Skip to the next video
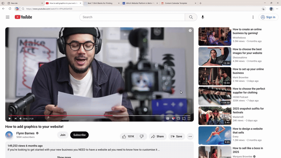 pos(15,119)
